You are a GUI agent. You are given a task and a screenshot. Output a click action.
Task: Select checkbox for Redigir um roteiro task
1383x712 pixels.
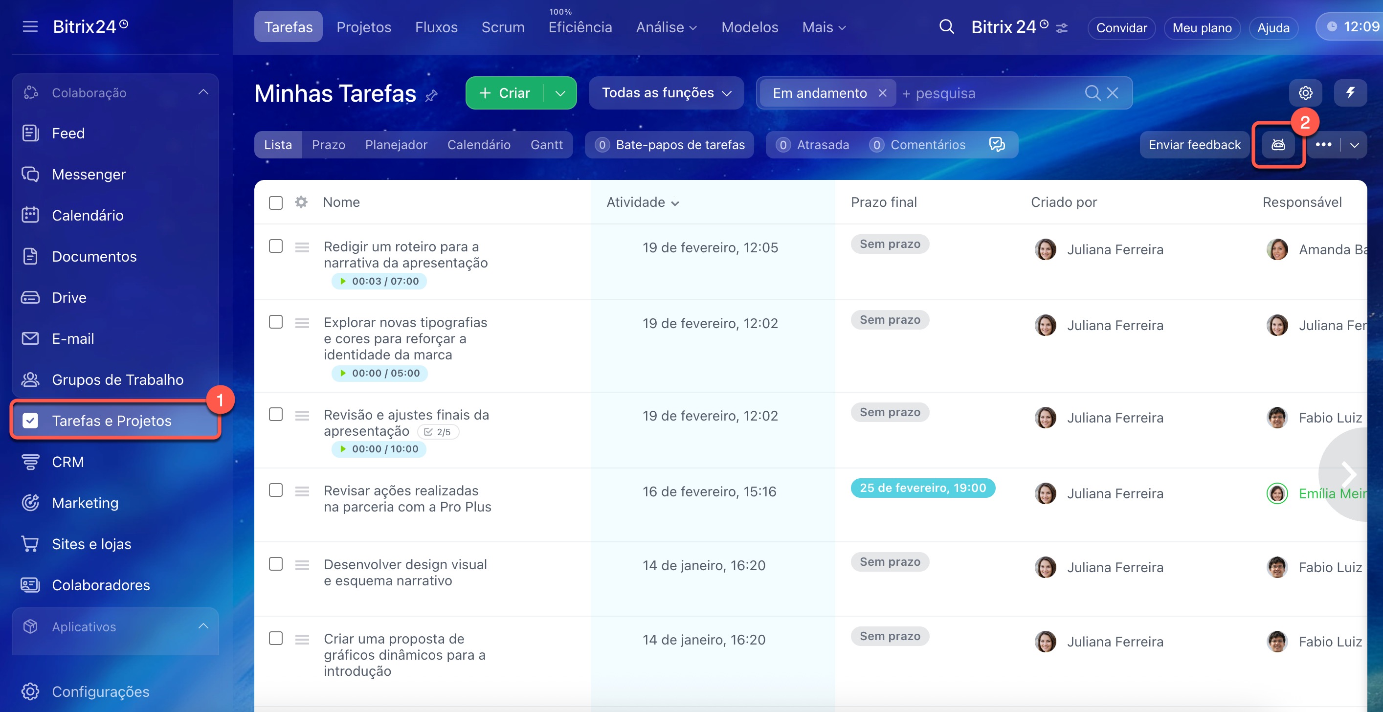tap(275, 246)
